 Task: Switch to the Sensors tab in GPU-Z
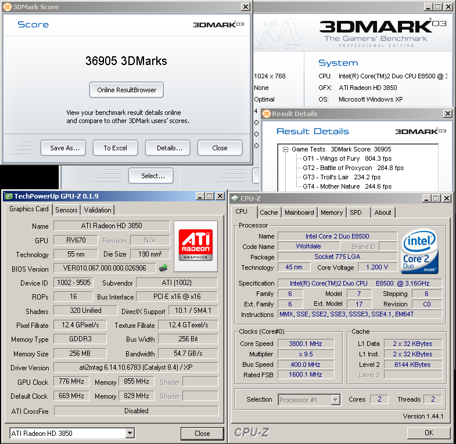66,210
